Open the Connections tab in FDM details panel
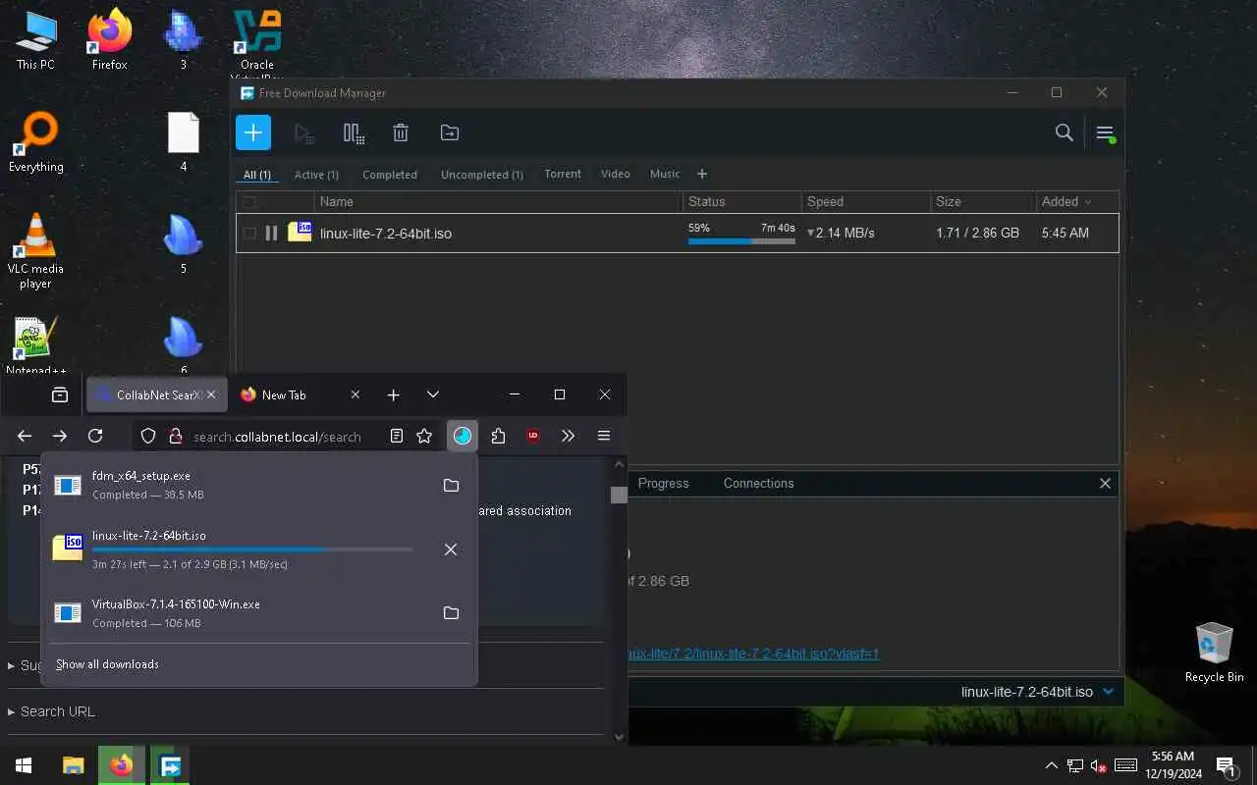The width and height of the screenshot is (1257, 785). point(758,483)
